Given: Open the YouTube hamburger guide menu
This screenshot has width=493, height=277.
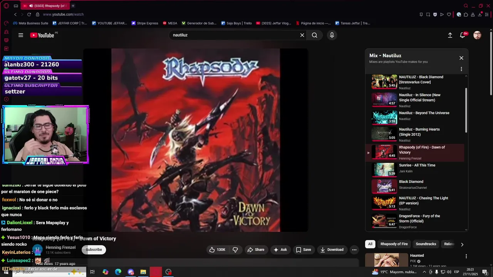Looking at the screenshot, I should click(x=21, y=35).
